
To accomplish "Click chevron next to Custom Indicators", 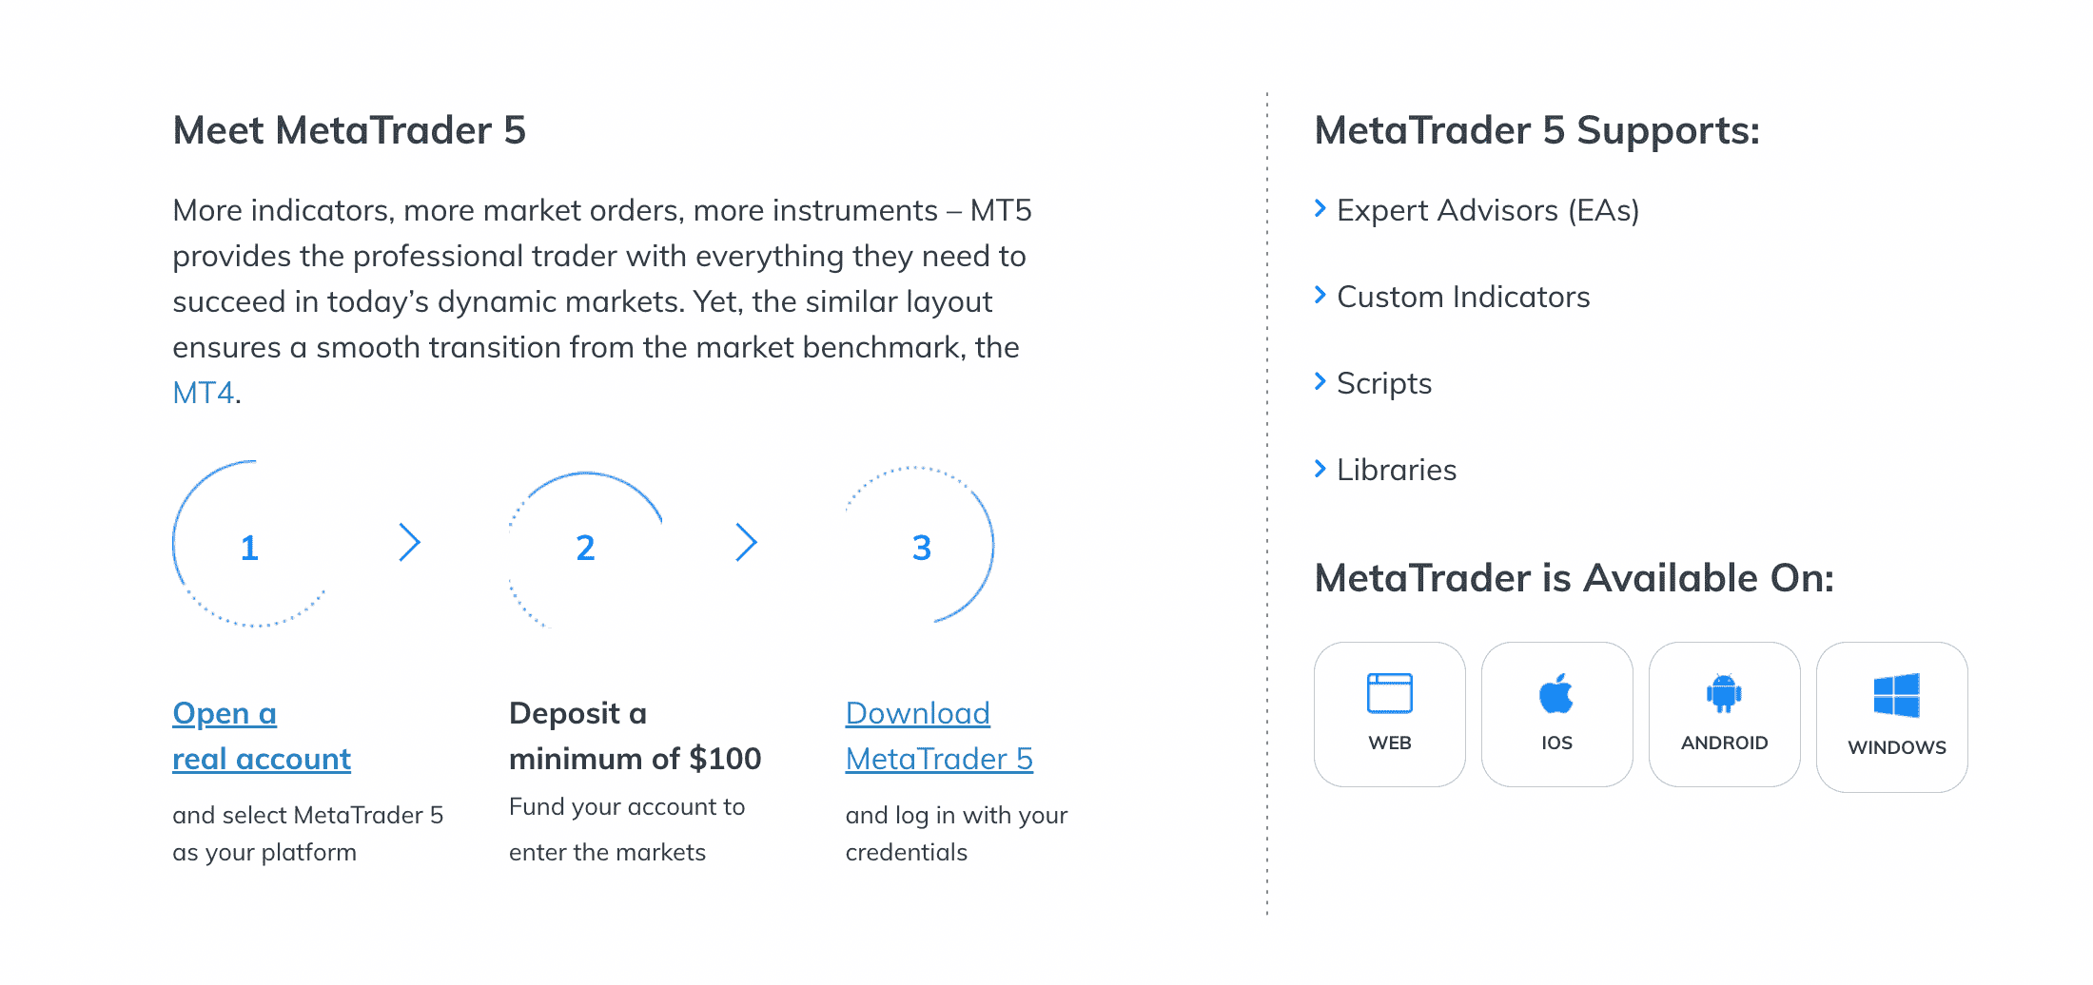I will [1320, 295].
